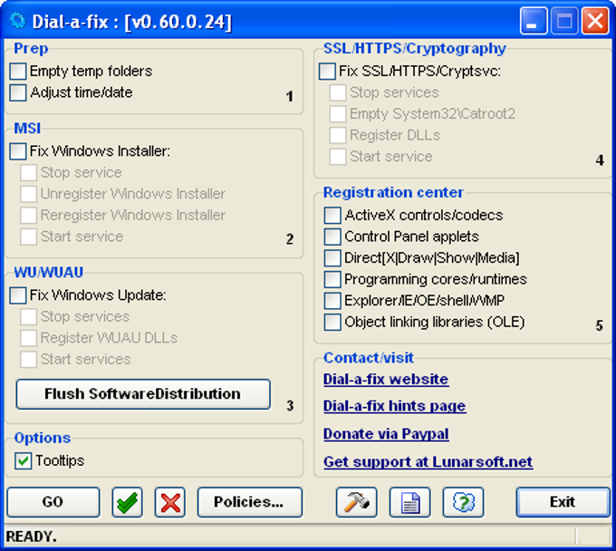Click the Donate via Paypal link
Viewport: 616px width, 551px height.
pos(386,434)
